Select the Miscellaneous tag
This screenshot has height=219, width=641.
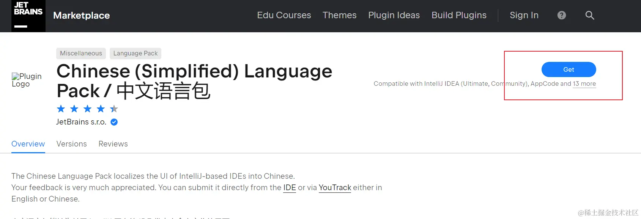tap(81, 53)
